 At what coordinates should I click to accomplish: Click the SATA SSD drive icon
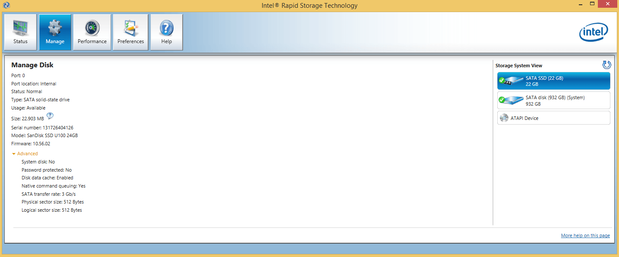click(x=511, y=81)
